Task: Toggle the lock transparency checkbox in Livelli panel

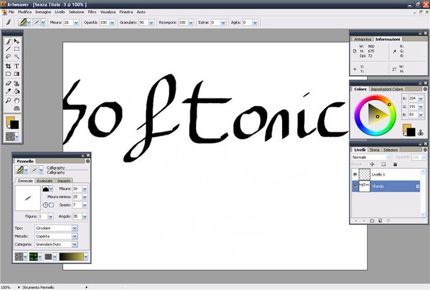Action: pos(379,164)
